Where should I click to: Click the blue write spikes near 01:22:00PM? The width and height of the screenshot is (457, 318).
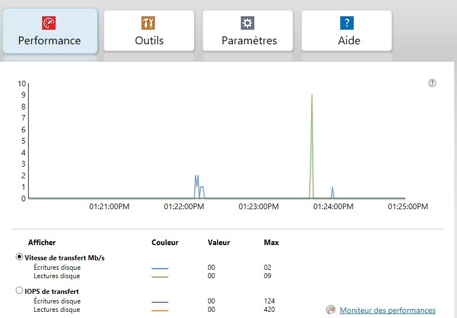tap(199, 186)
